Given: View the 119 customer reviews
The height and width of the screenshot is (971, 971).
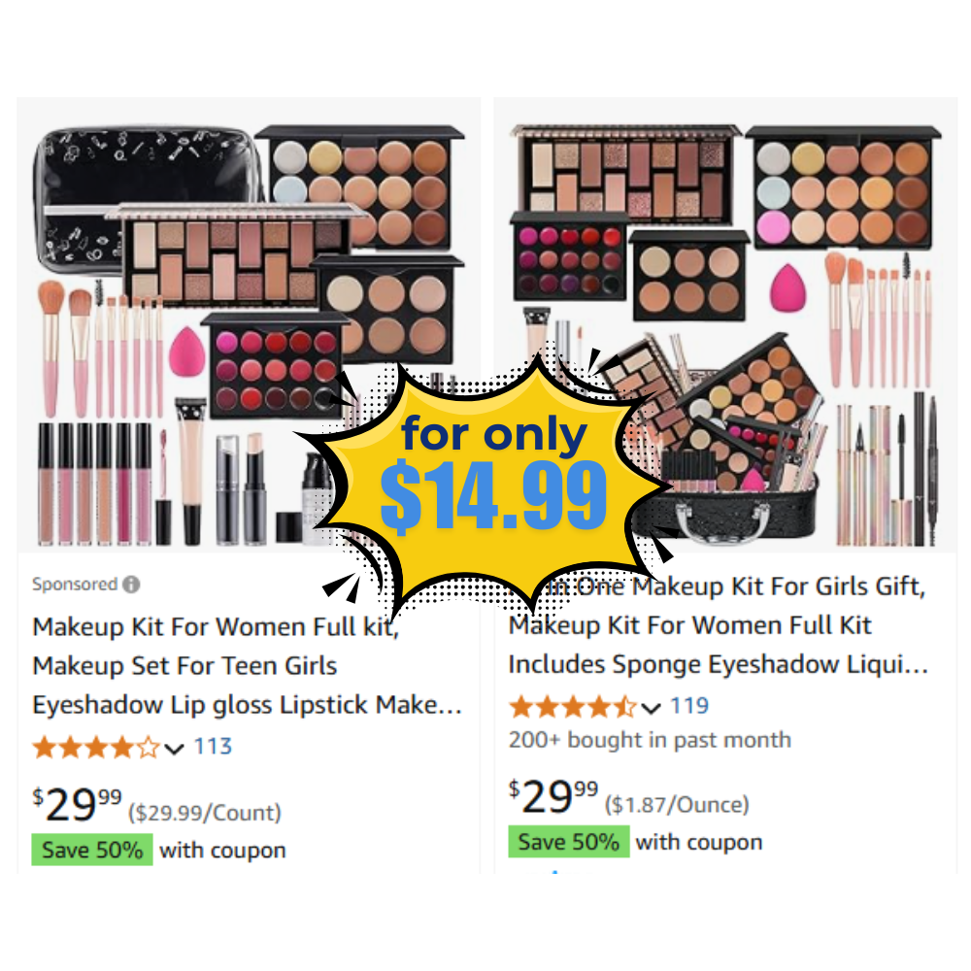Looking at the screenshot, I should click(689, 705).
